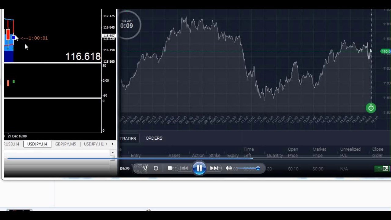This screenshot has height=220, width=391.
Task: Click the green expiry timer icon
Action: pyautogui.click(x=371, y=108)
